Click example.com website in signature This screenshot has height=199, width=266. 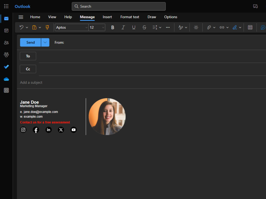33,116
